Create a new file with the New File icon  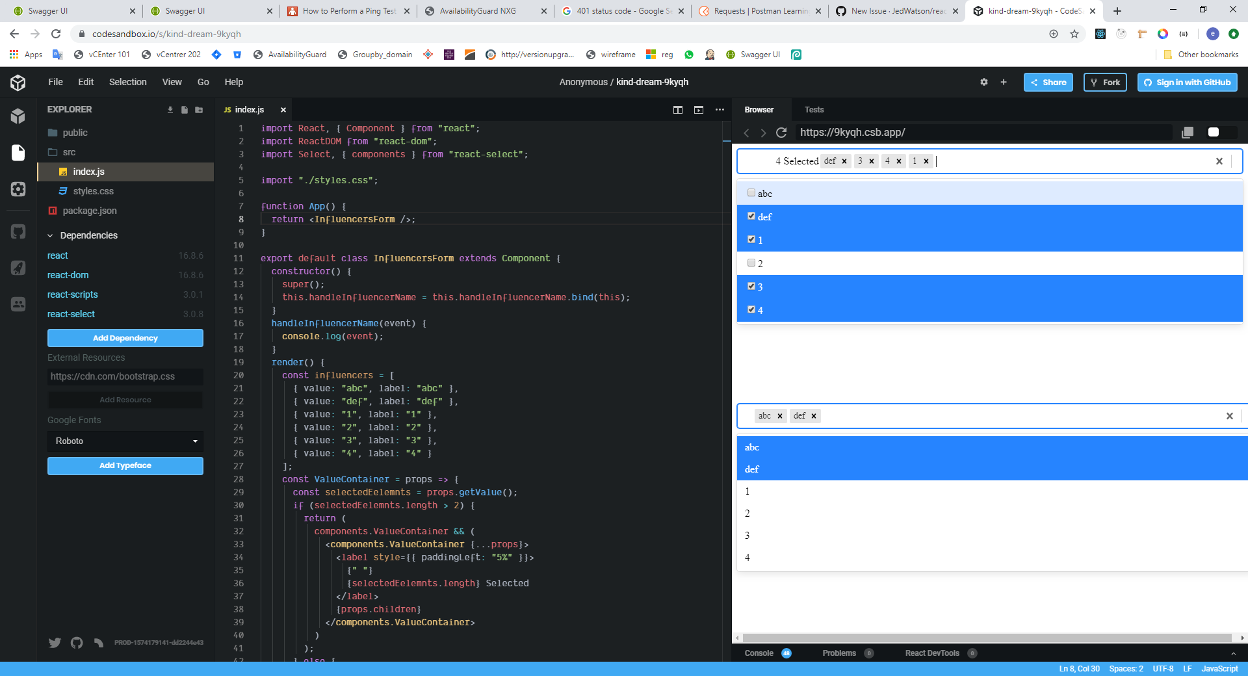pos(185,110)
